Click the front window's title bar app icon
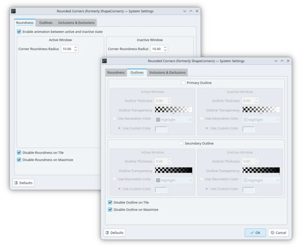The image size is (302, 247). tap(104, 61)
